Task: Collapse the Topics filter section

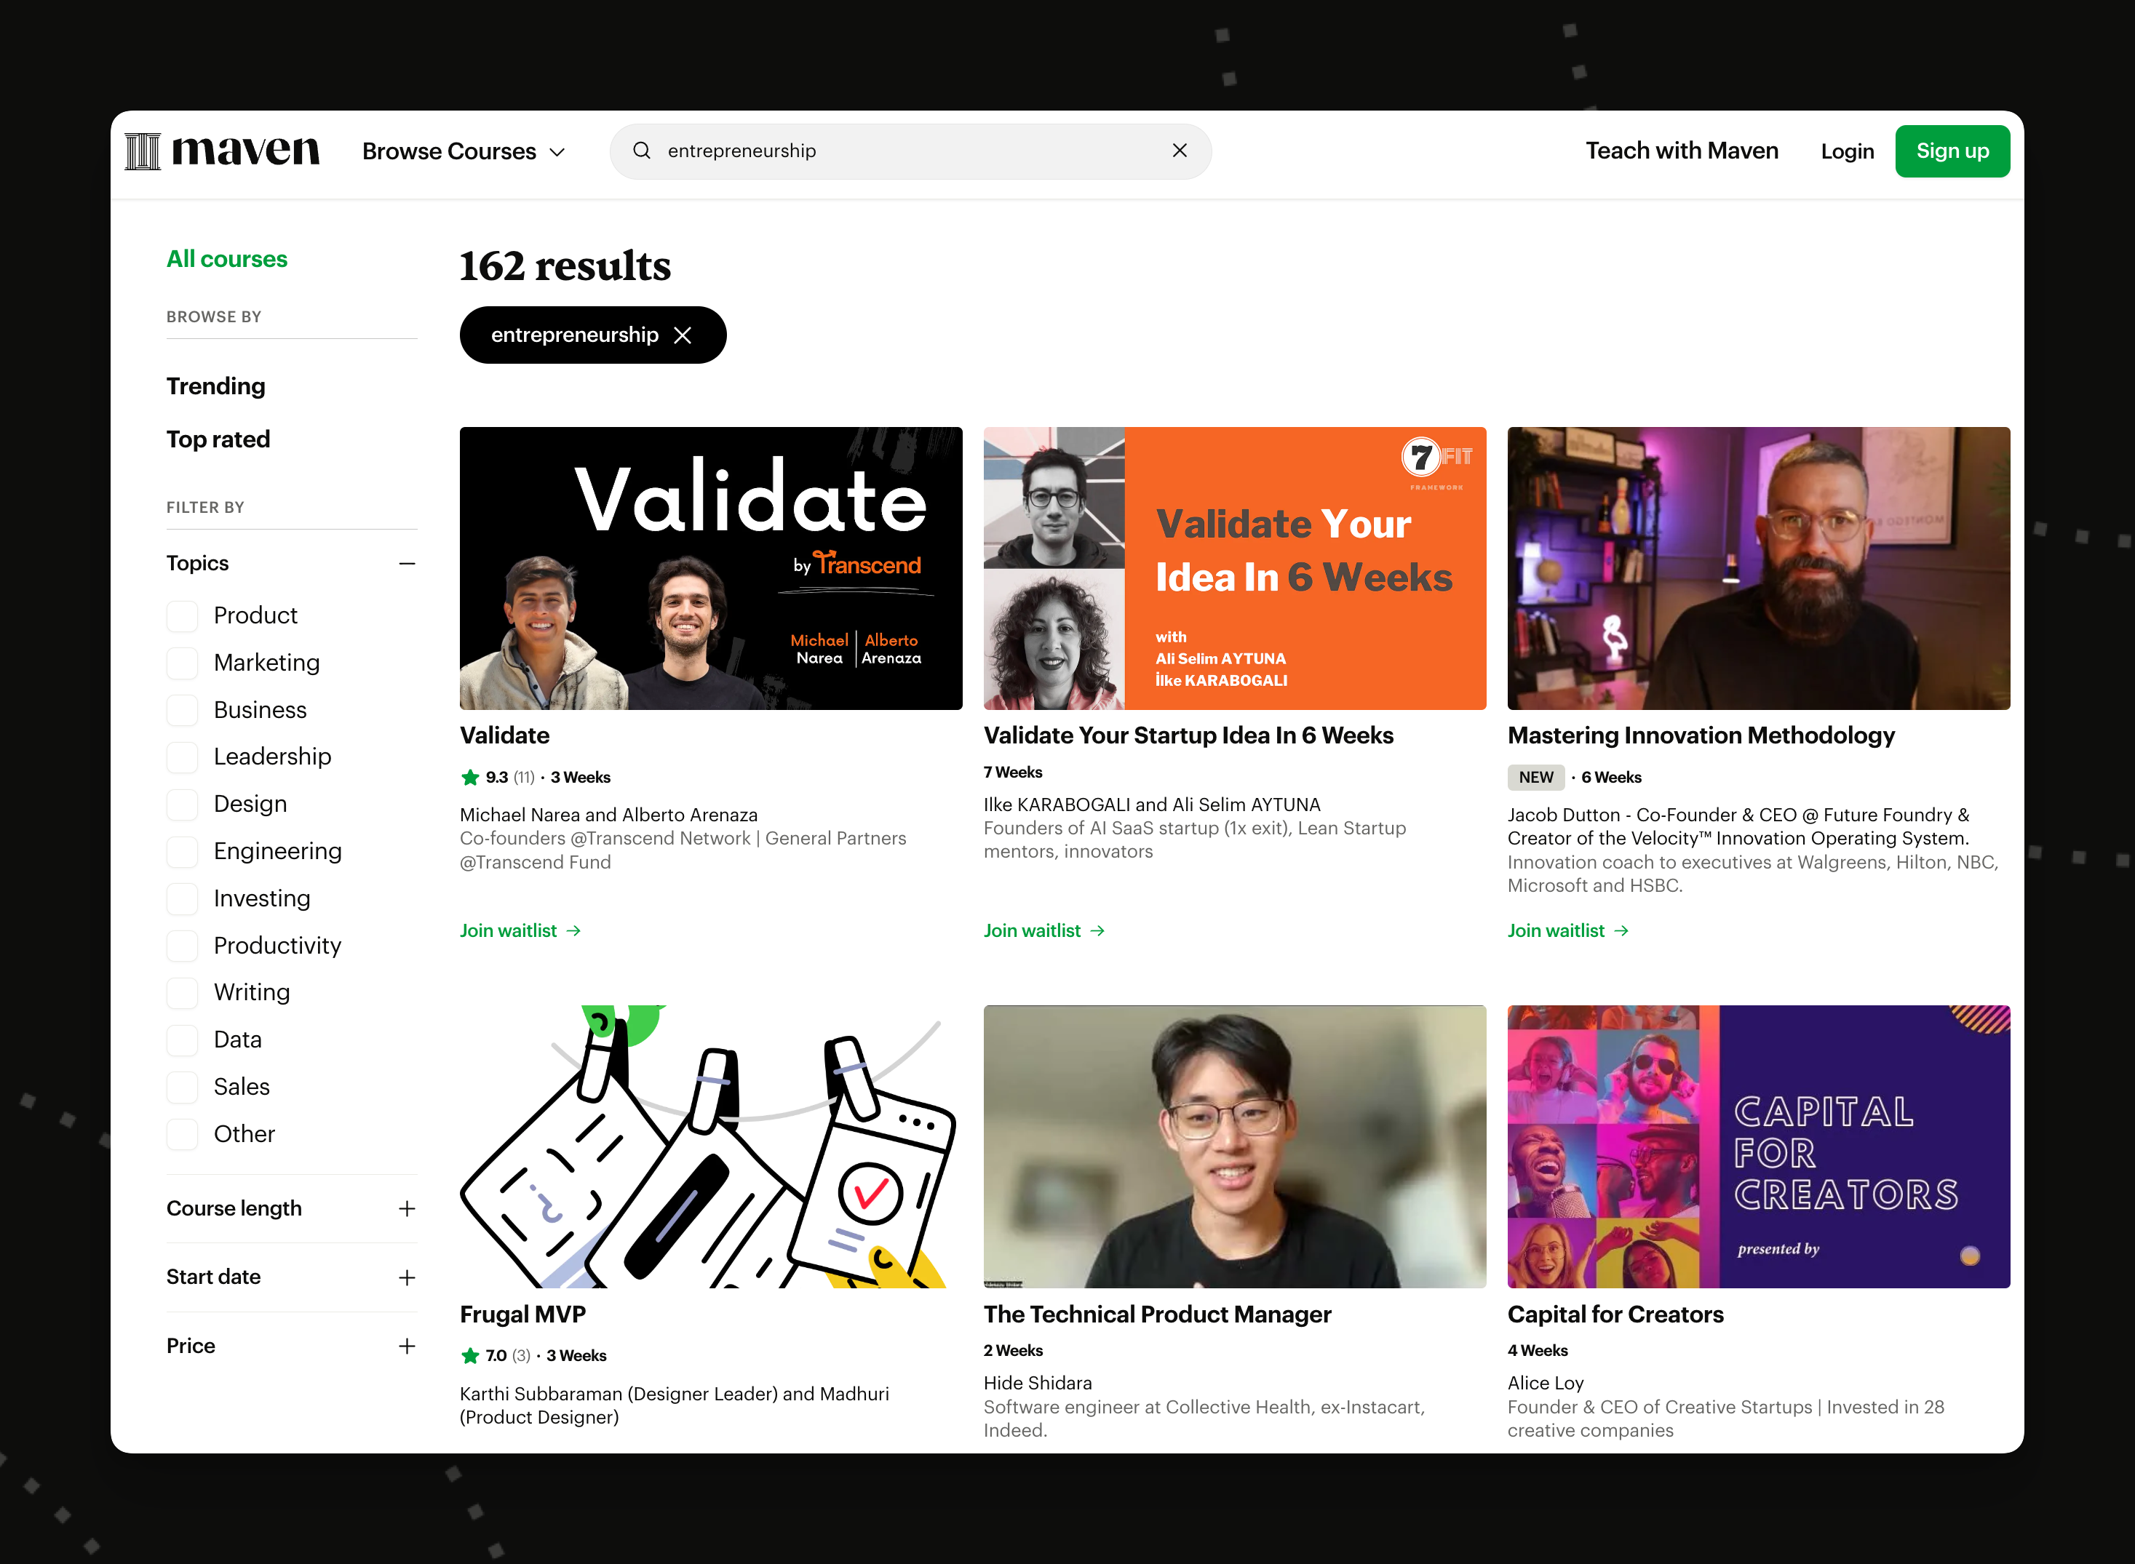Action: tap(407, 563)
